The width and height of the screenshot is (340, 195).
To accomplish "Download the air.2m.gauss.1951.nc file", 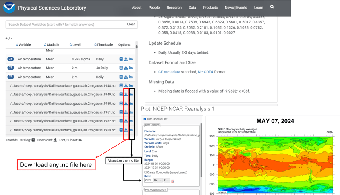I will [126, 112].
